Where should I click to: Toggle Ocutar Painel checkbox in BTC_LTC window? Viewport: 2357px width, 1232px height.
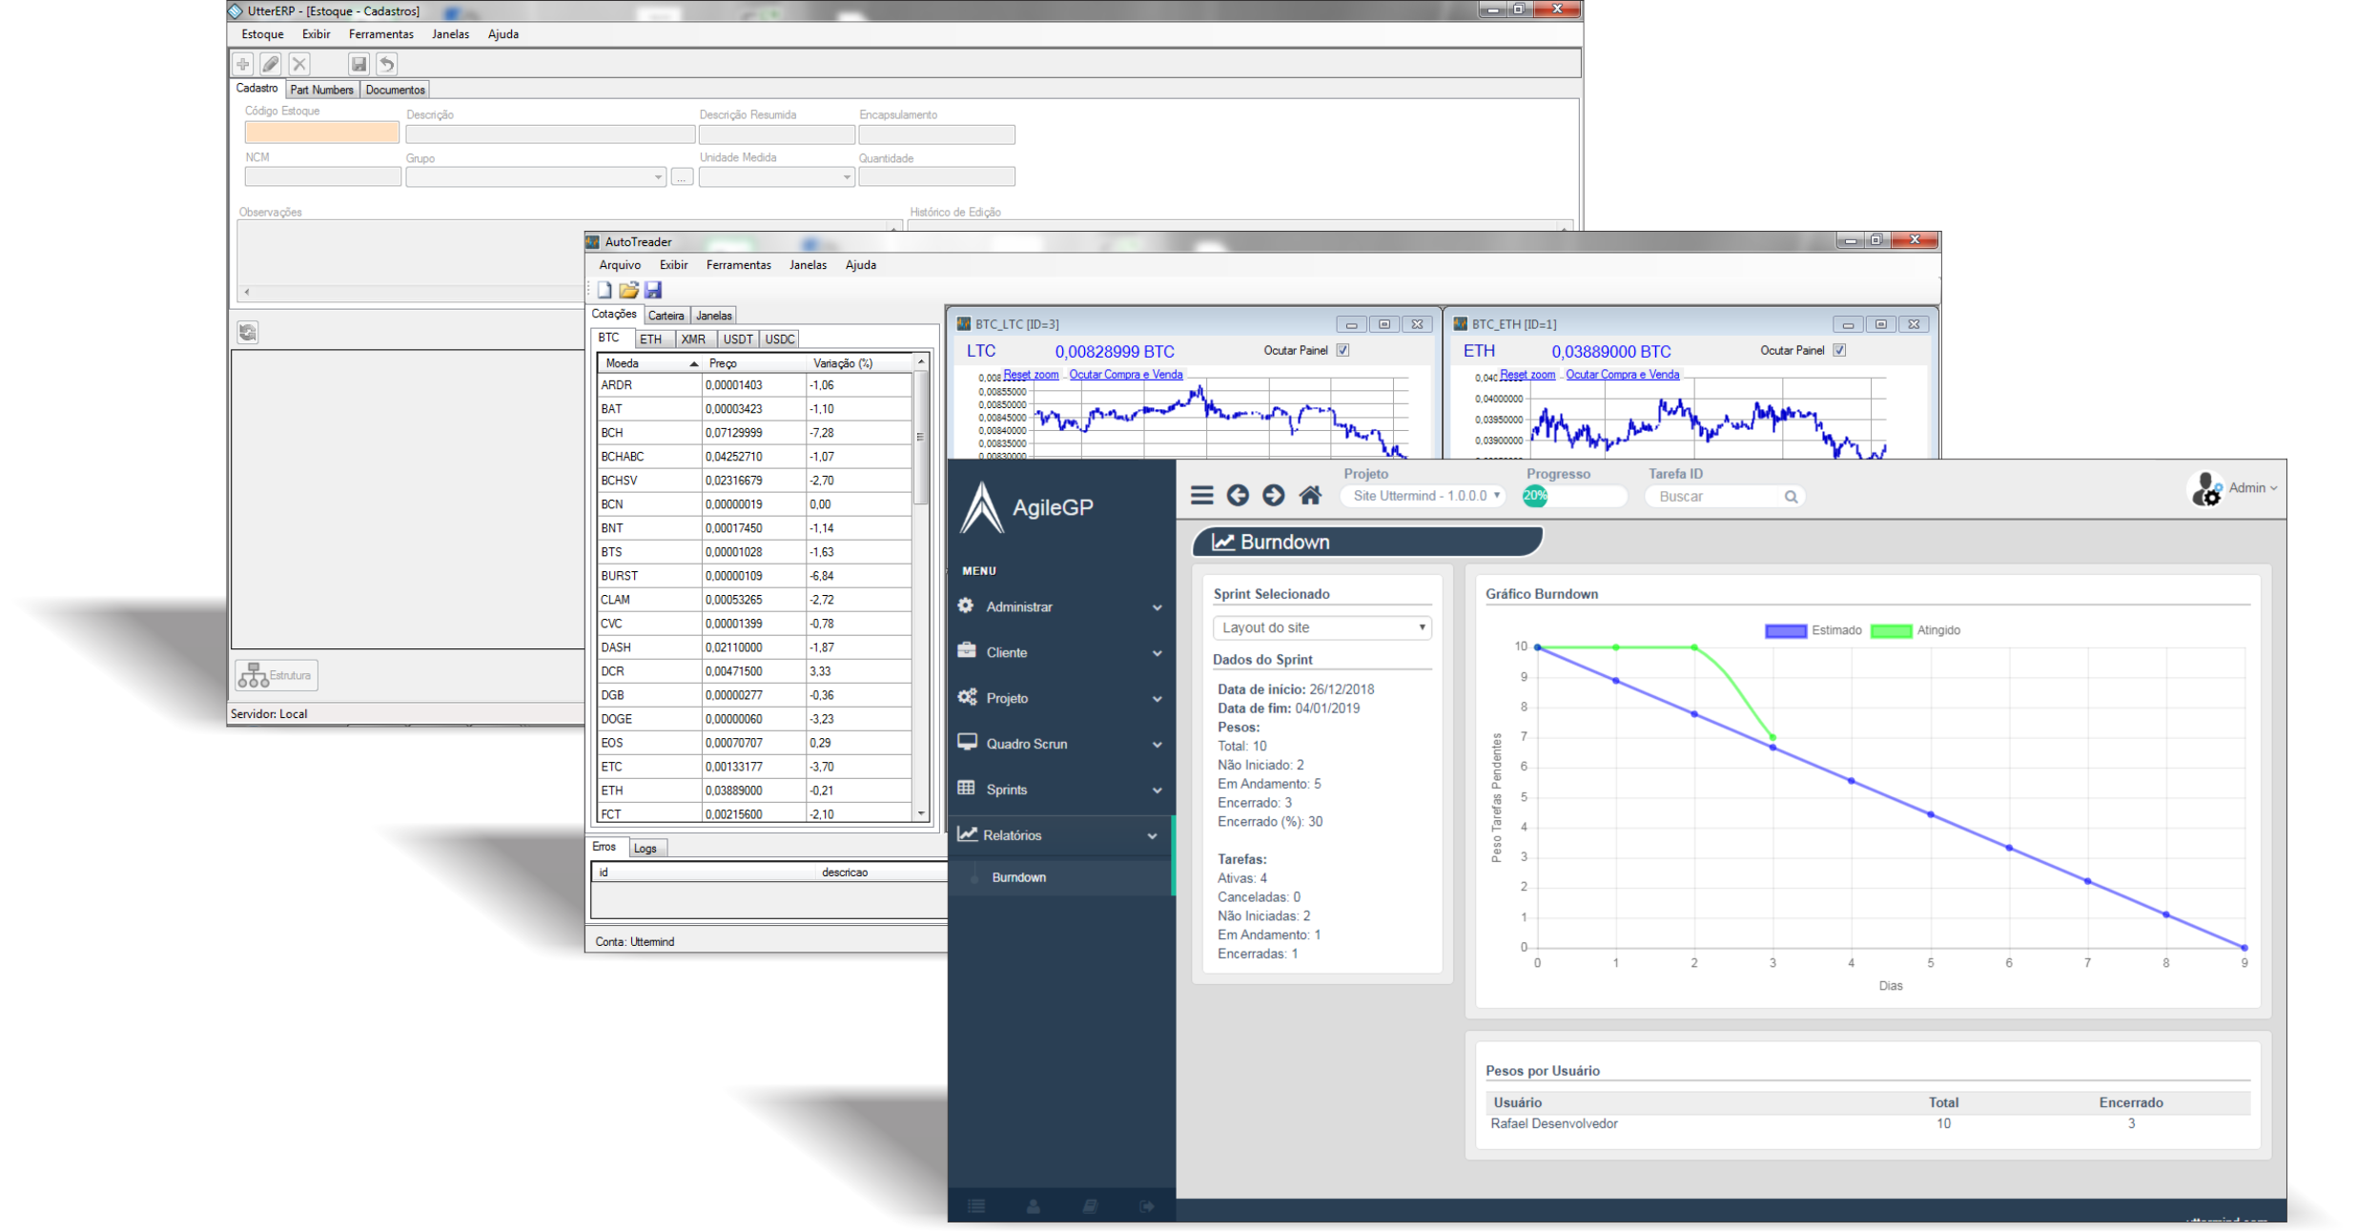(1342, 350)
